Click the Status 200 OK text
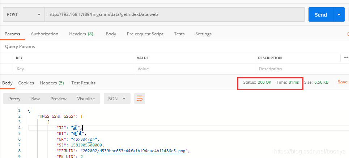Screen dimensions: 349x158 click(257, 82)
